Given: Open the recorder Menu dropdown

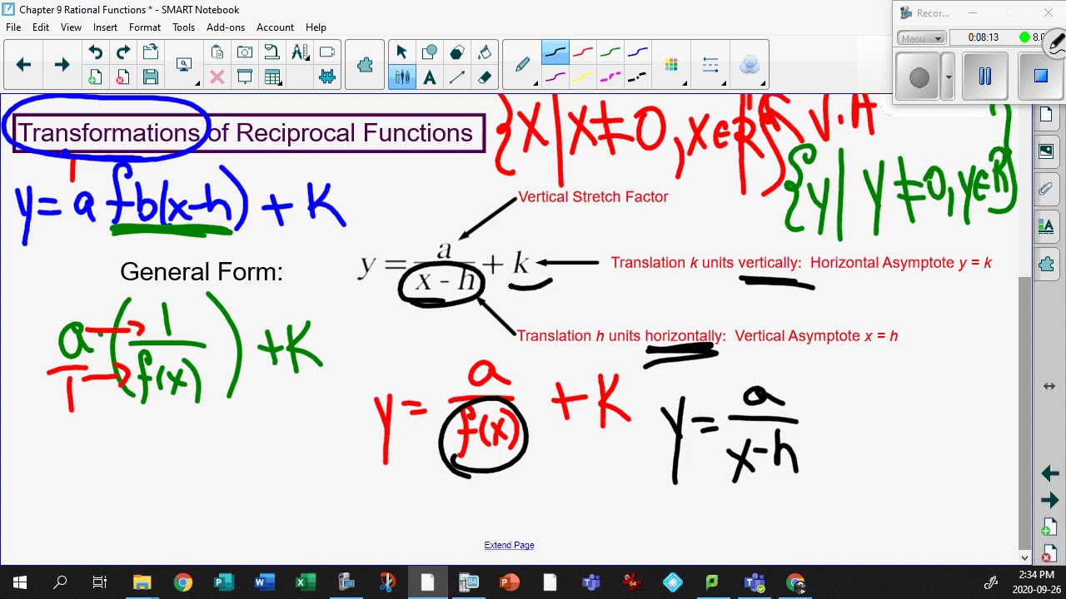Looking at the screenshot, I should pos(920,37).
